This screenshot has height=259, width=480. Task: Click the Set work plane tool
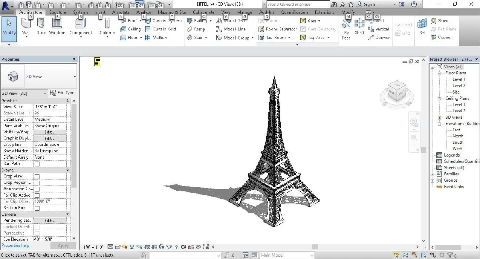coord(422,27)
